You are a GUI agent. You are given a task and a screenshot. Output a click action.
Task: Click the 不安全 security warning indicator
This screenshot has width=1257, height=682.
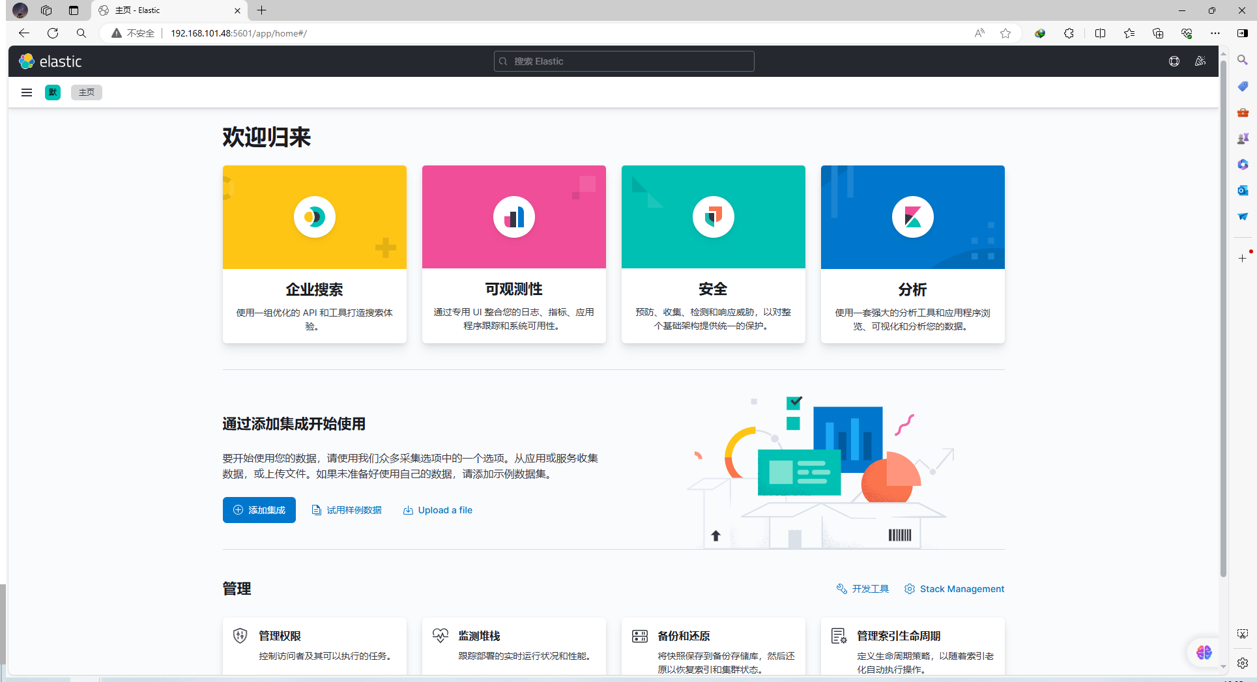(x=133, y=33)
